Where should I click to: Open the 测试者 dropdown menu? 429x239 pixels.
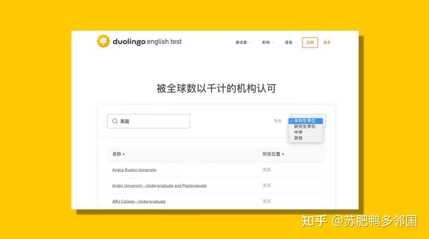point(243,42)
